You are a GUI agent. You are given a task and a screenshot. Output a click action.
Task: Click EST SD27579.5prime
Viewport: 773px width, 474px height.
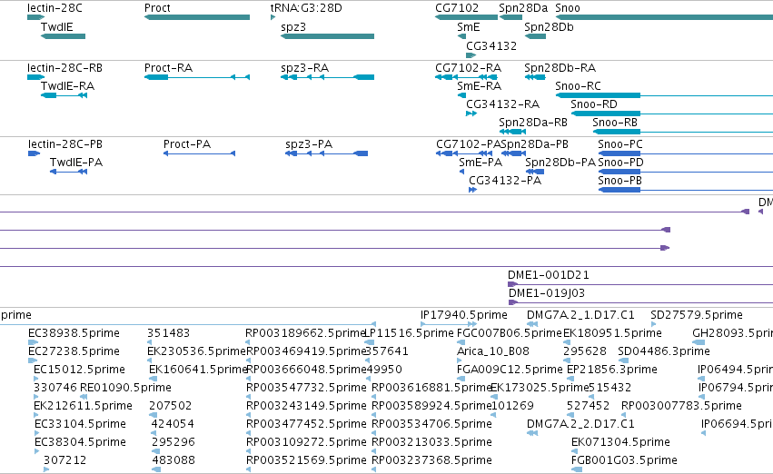click(697, 315)
